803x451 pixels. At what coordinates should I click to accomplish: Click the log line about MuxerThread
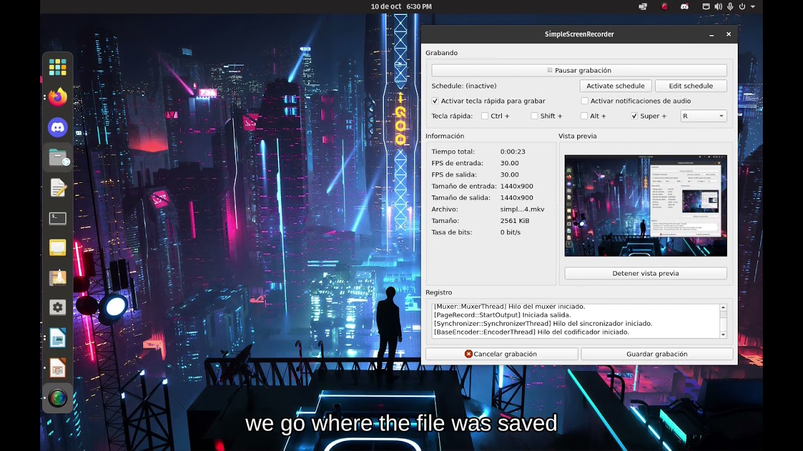pyautogui.click(x=509, y=306)
